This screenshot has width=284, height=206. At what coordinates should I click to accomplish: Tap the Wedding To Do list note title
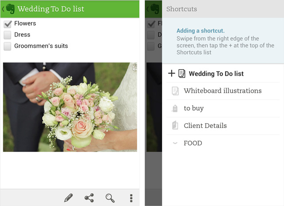point(51,9)
